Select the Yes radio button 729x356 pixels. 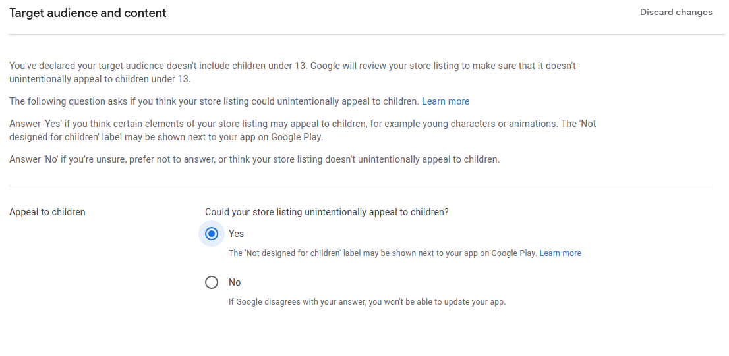pos(212,234)
